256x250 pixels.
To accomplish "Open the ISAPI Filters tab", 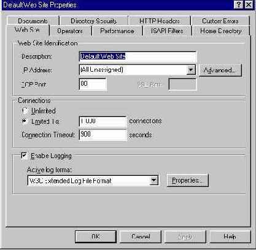I will (x=167, y=31).
